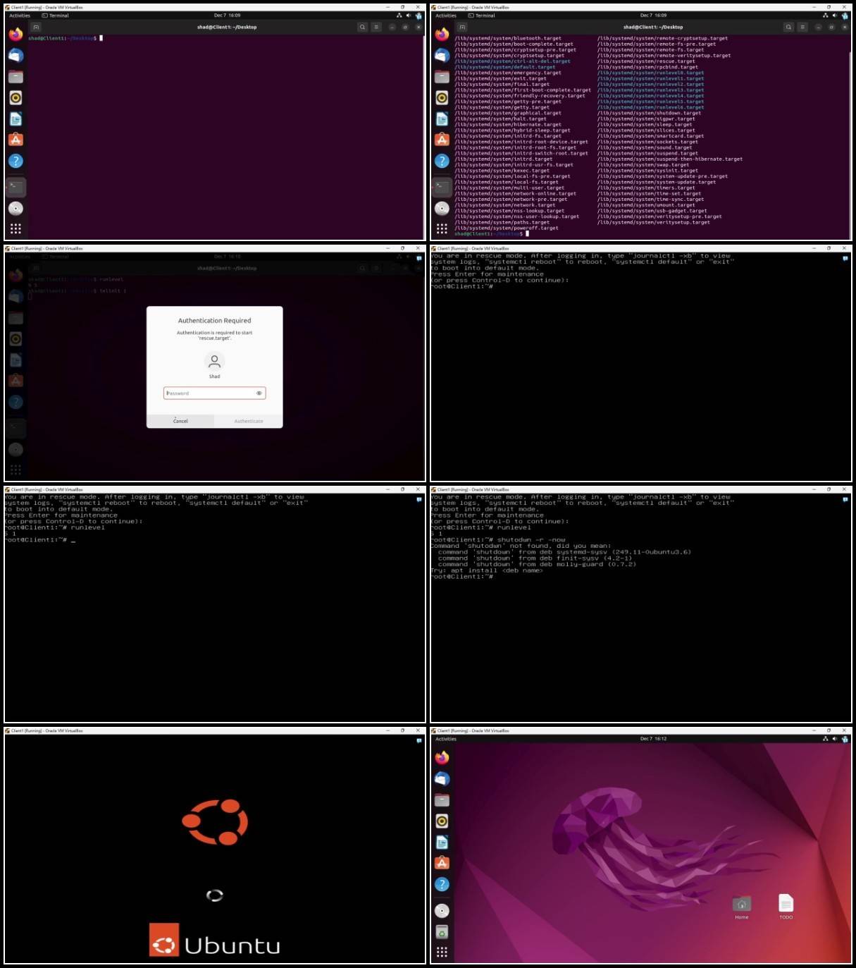Click the line '/lib/systemd/system/poweroff.target'
The image size is (856, 968).
click(x=507, y=228)
